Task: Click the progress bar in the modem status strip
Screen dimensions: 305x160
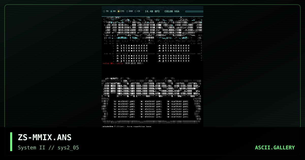Action: pos(194,11)
